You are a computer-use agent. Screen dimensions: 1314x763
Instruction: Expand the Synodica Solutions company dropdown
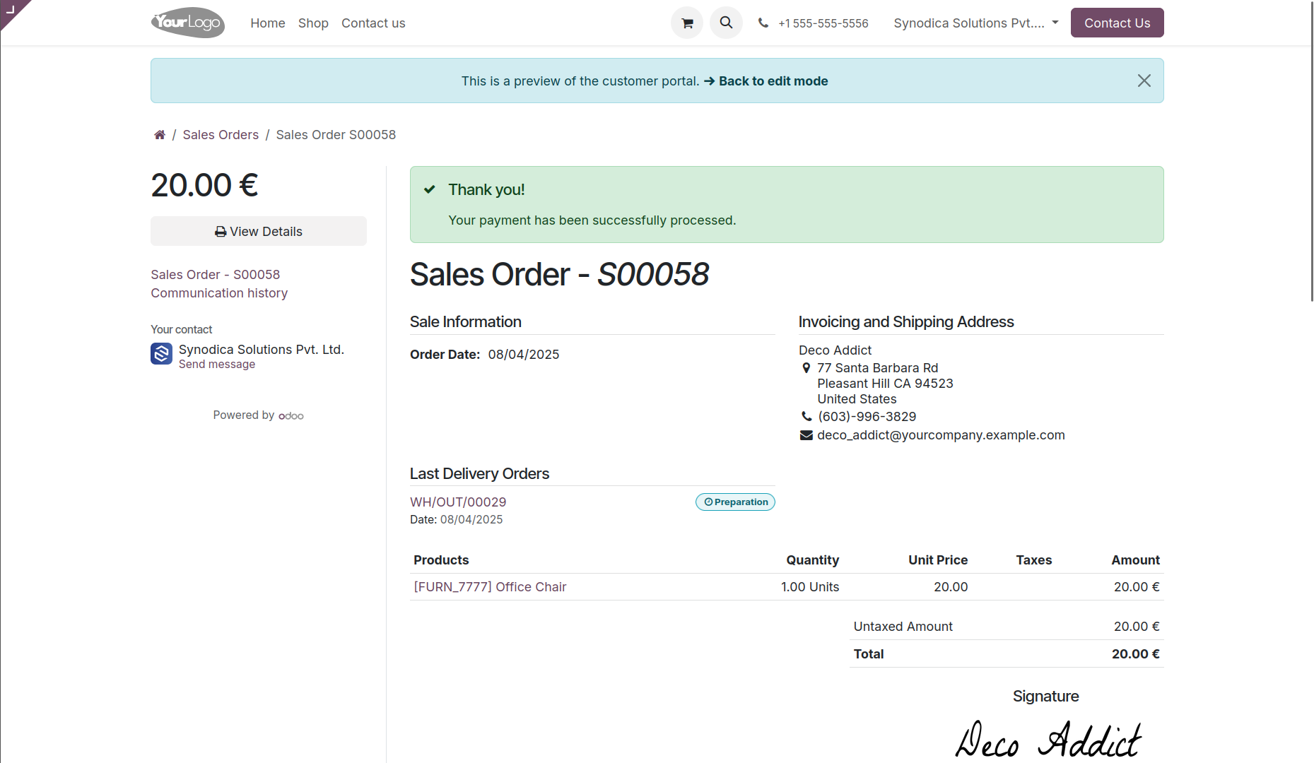click(x=976, y=23)
